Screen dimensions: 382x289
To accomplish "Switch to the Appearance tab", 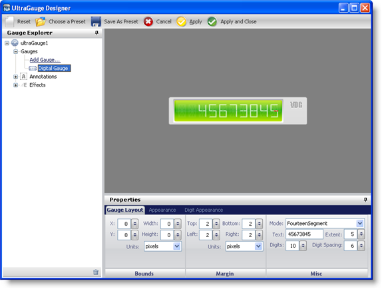I will (162, 210).
